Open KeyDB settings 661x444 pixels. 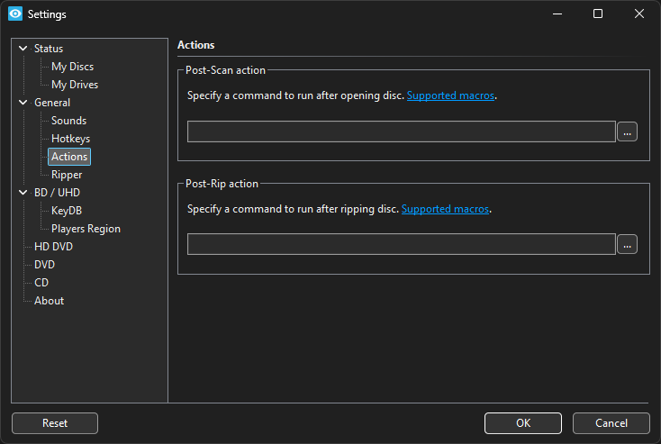66,211
